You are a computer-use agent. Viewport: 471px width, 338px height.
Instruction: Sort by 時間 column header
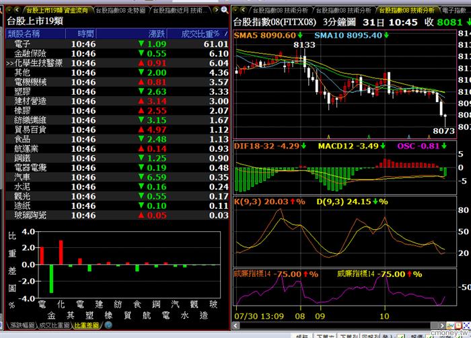point(81,34)
